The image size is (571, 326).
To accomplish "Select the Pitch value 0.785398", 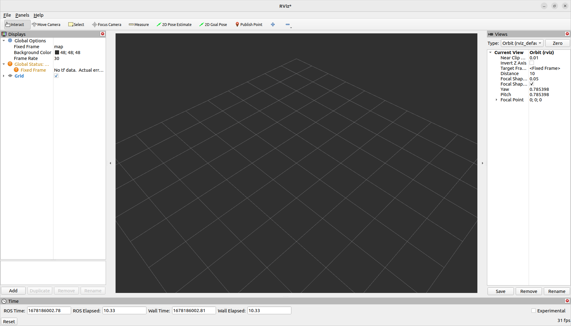I will pyautogui.click(x=539, y=95).
